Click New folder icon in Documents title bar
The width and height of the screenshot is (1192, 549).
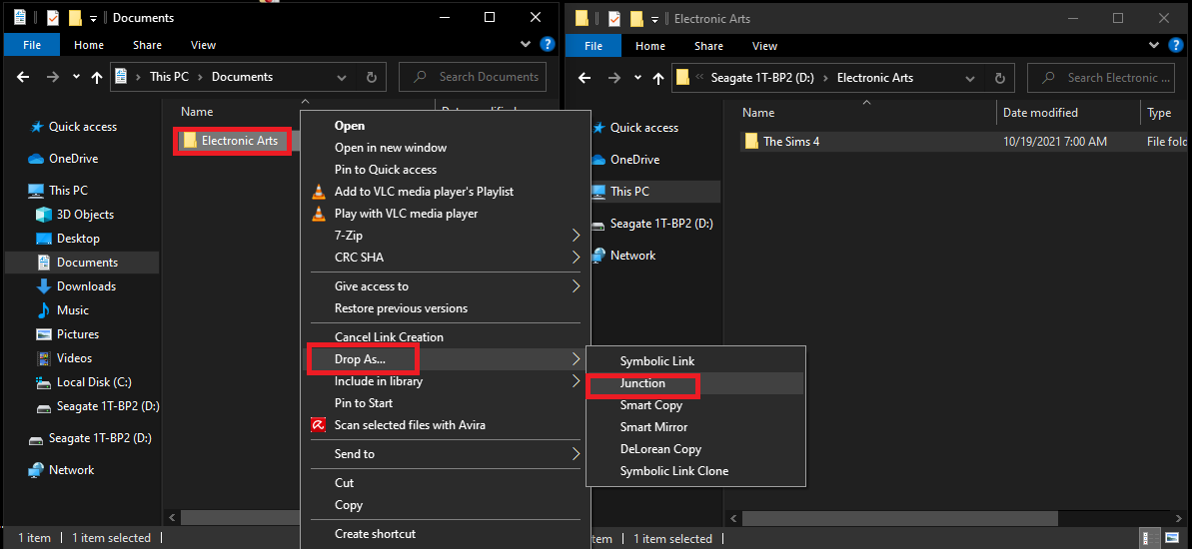coord(75,17)
